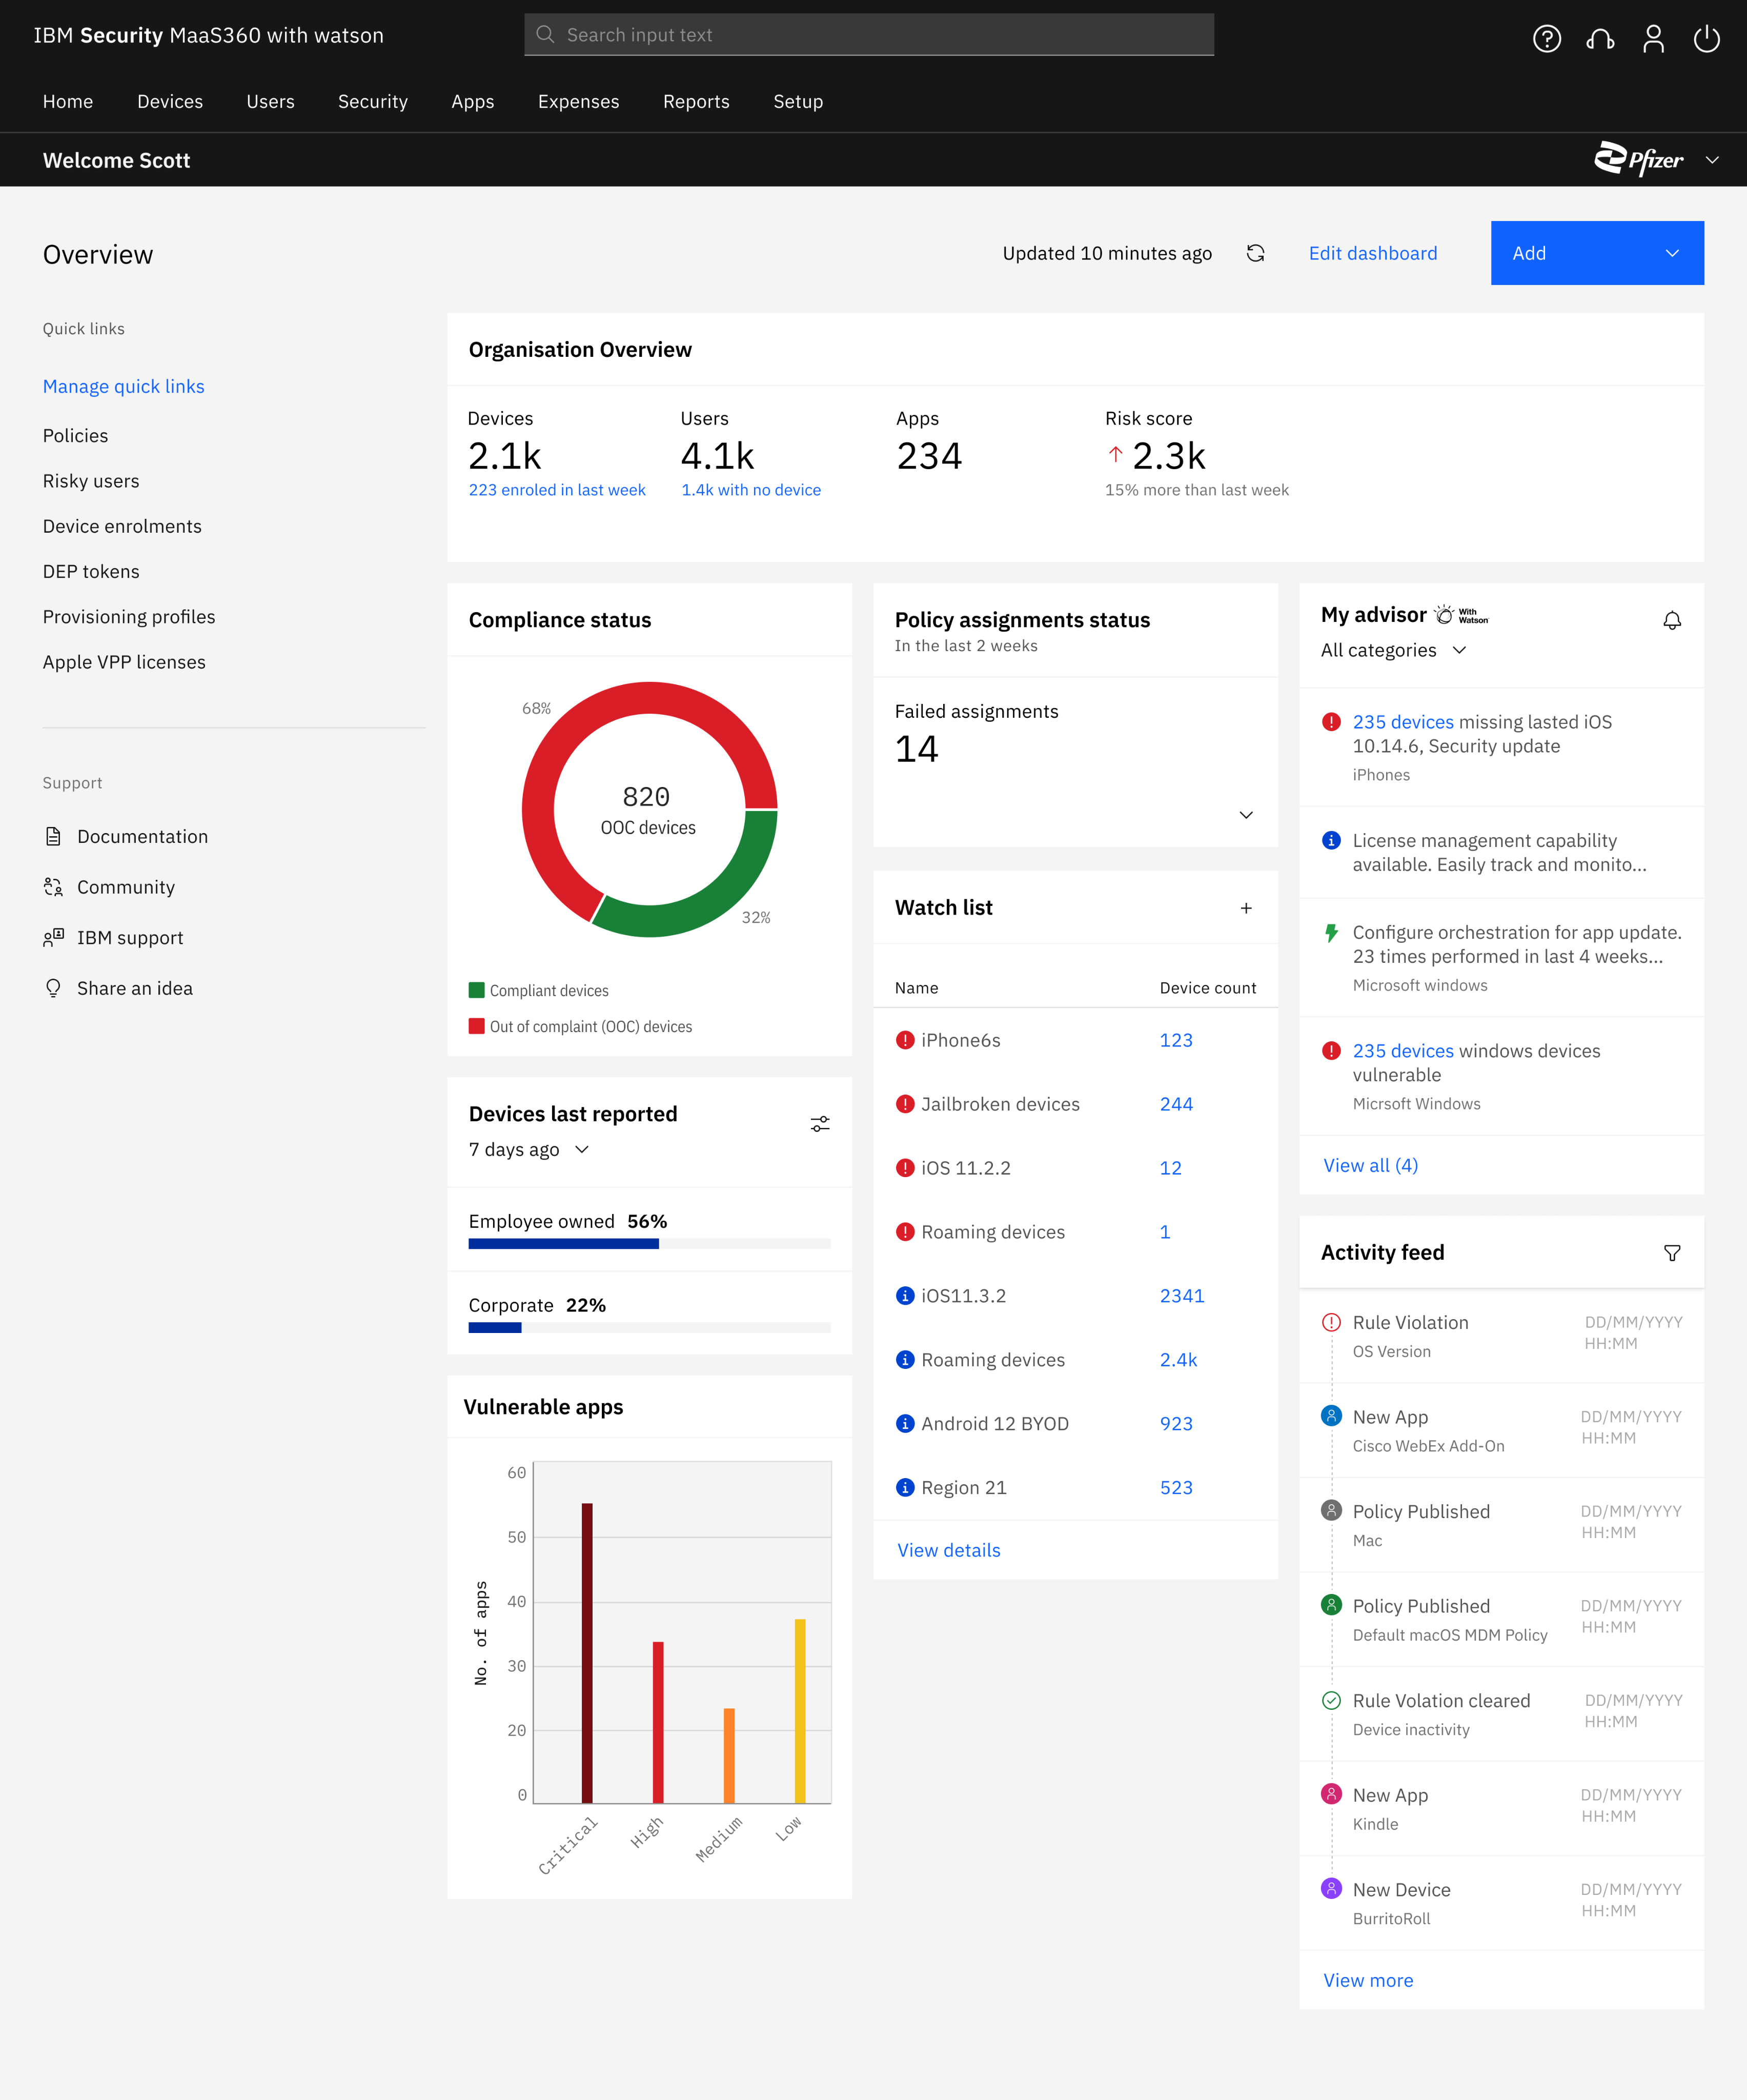Screen dimensions: 1747x2100
Task: Toggle Compliant devices legend entry
Action: (x=538, y=991)
